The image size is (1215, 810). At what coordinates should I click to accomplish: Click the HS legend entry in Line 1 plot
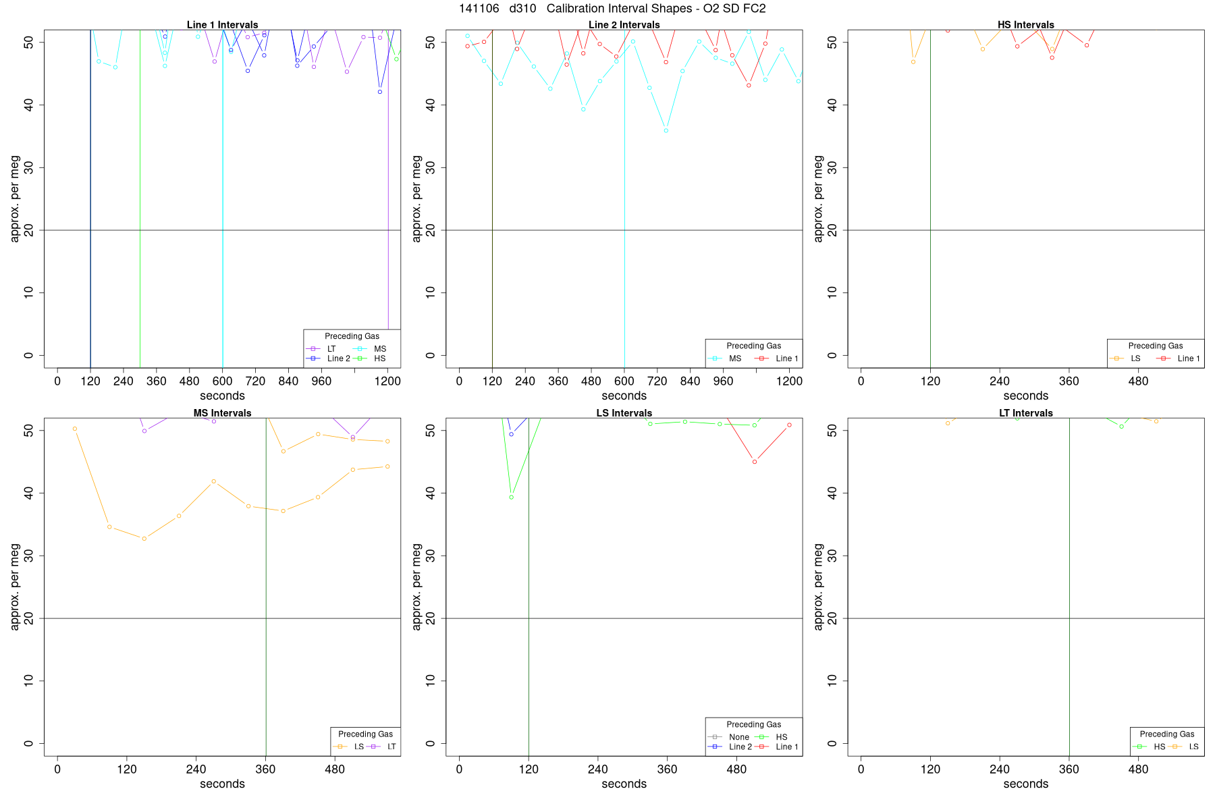pos(370,358)
